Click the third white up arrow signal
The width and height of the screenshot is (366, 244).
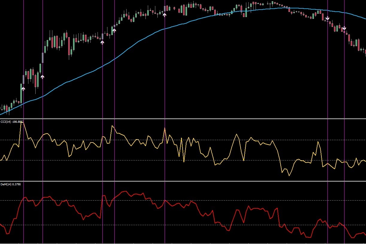(x=102, y=42)
